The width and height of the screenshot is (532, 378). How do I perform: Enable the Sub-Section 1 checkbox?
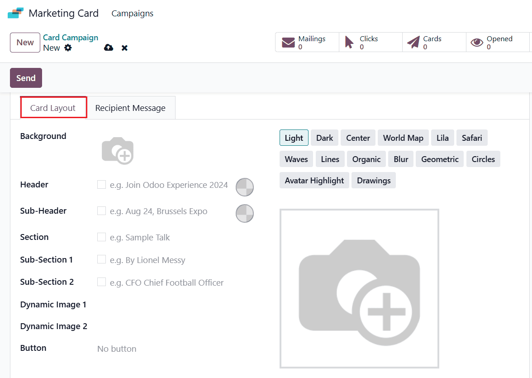coord(101,259)
